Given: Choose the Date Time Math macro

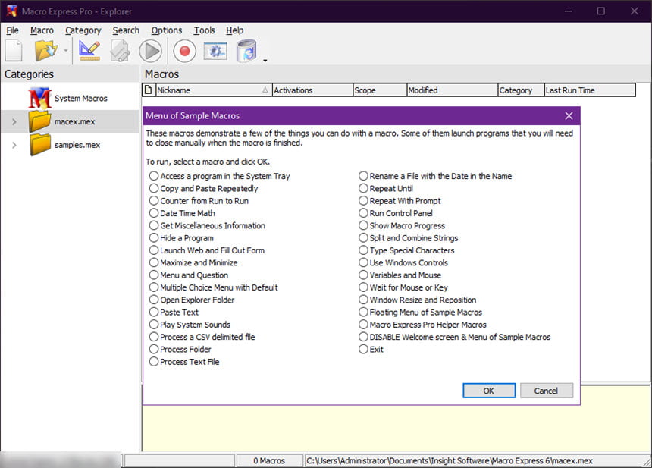Looking at the screenshot, I should [x=182, y=213].
